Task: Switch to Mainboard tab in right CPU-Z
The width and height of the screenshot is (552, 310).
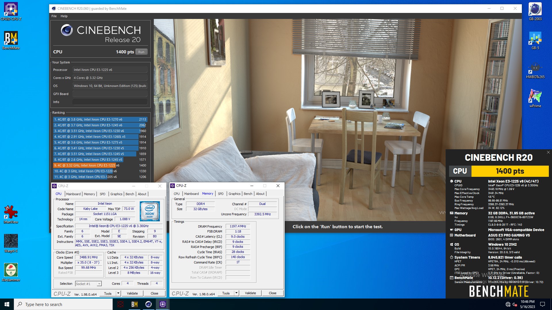Action: point(191,194)
